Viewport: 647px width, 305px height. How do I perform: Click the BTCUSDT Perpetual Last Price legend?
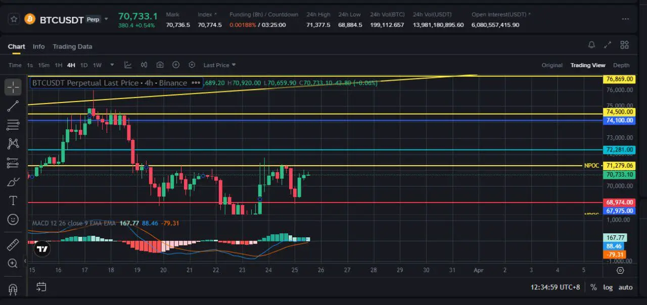[x=109, y=83]
